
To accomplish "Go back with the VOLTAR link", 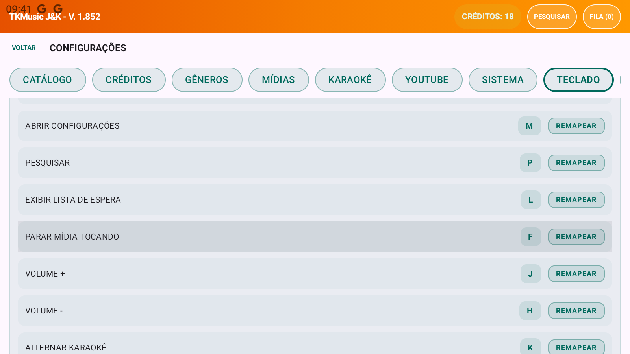I will (x=24, y=48).
